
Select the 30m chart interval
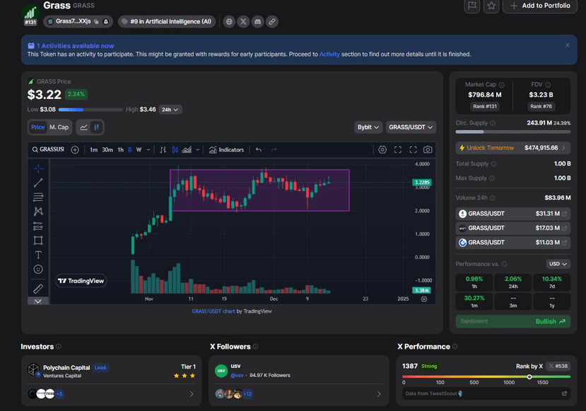pos(107,150)
